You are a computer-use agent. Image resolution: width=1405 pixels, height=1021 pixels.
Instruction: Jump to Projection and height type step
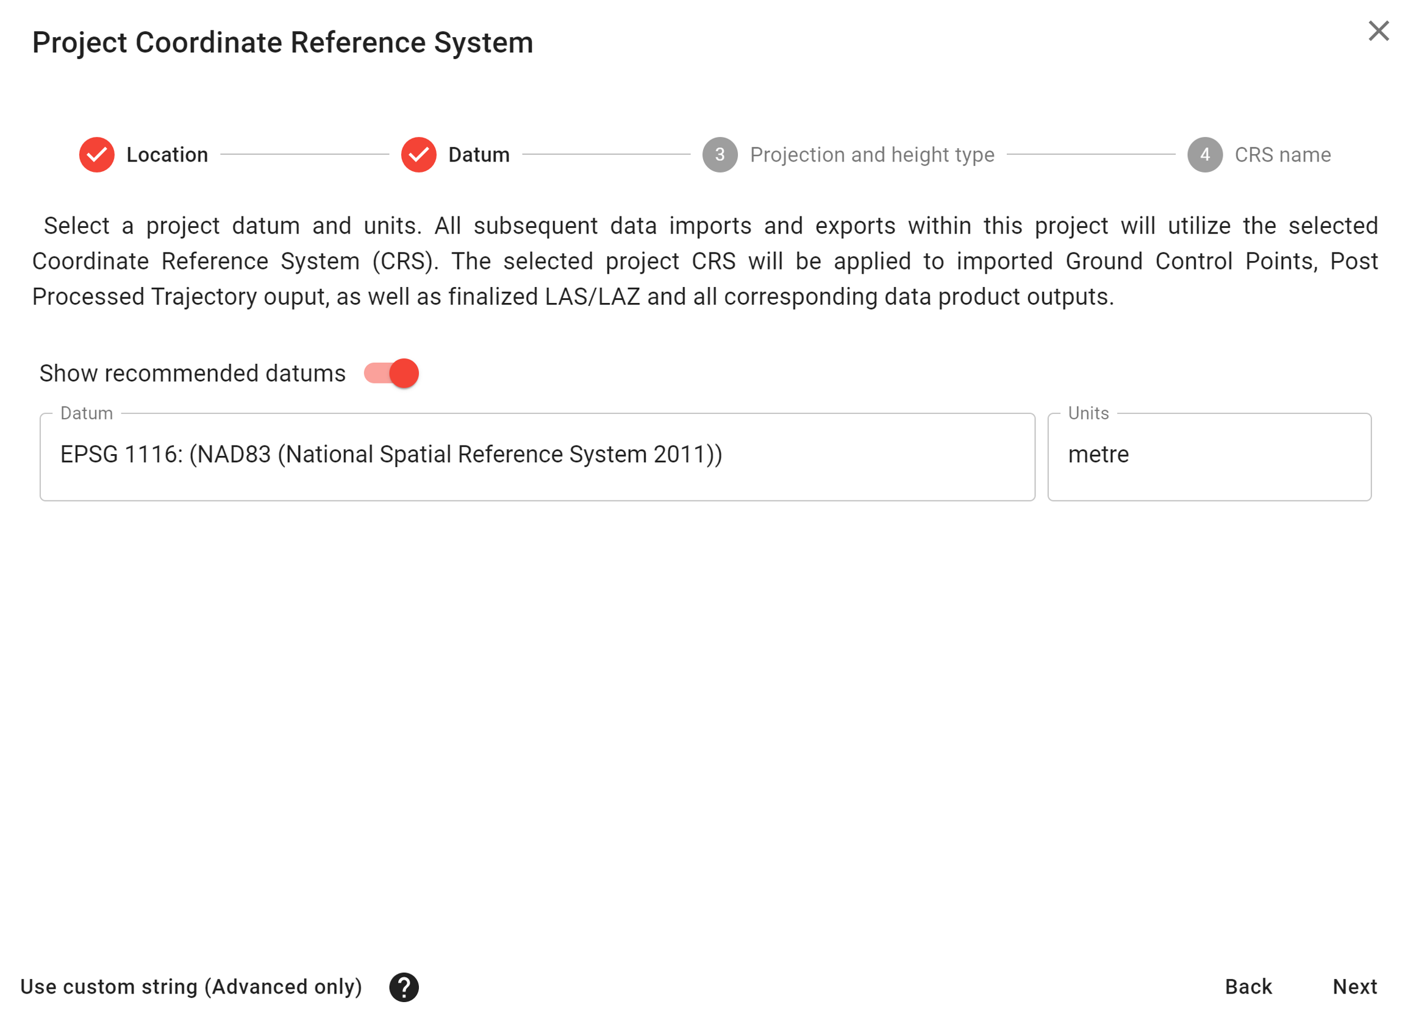(x=871, y=155)
